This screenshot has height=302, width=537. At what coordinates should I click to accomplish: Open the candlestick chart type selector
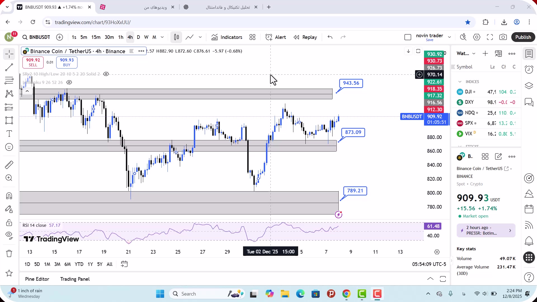click(176, 37)
